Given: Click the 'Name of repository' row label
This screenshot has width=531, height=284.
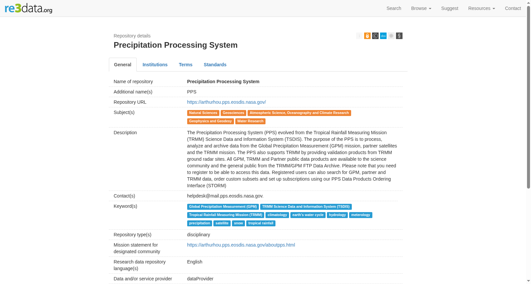Looking at the screenshot, I should [x=133, y=82].
